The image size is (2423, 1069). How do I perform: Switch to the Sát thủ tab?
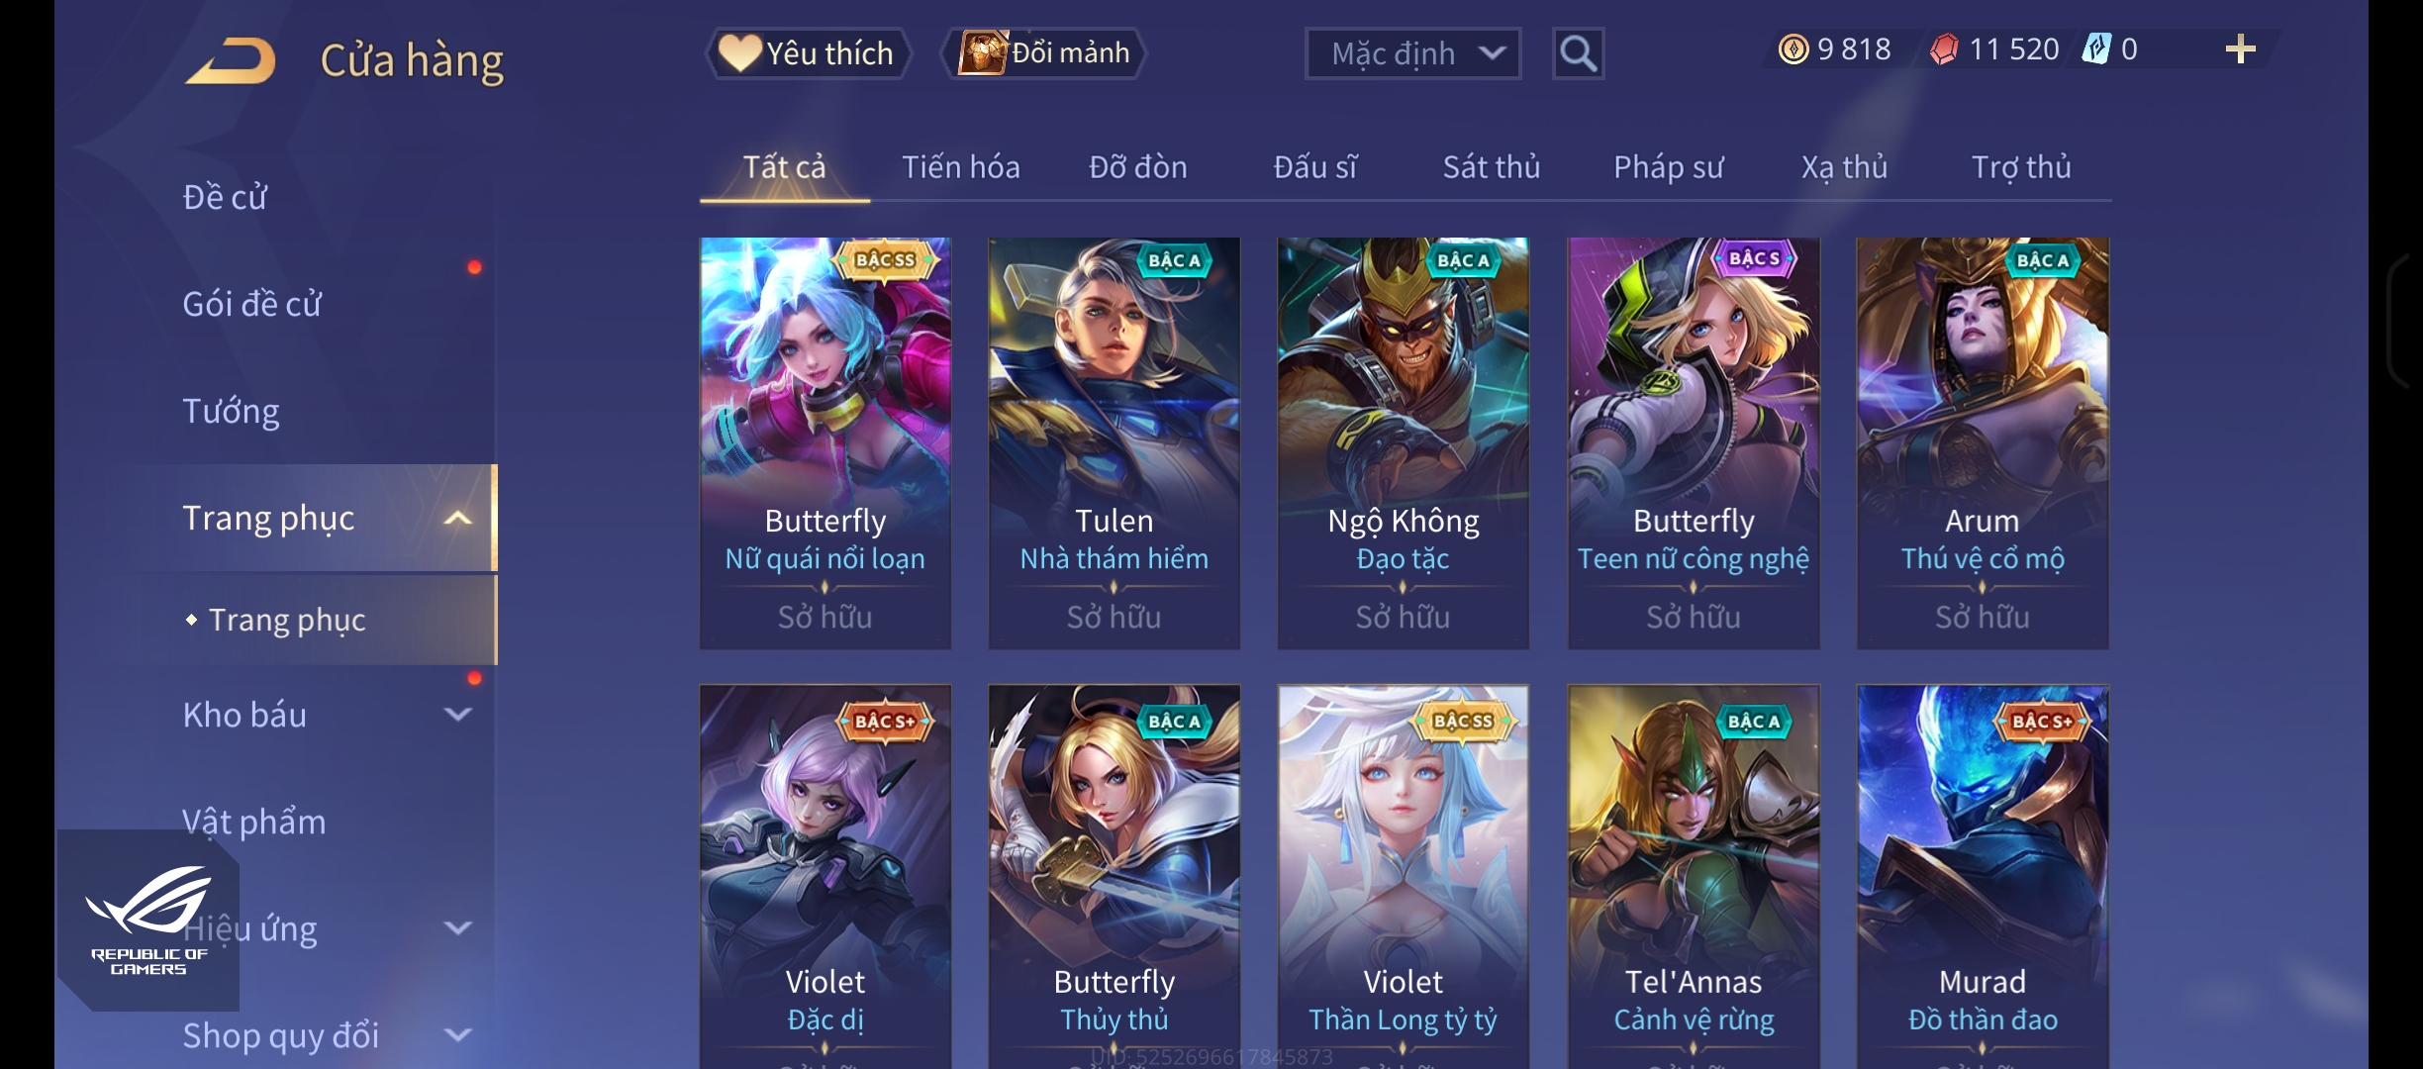1491,166
